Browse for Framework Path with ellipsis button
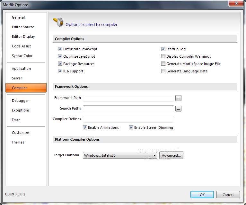This screenshot has height=205, width=246. click(x=178, y=98)
